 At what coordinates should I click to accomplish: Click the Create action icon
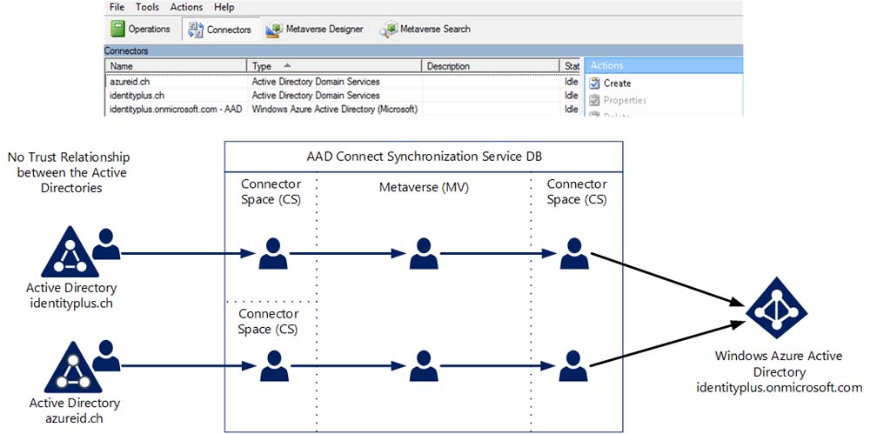coord(594,83)
